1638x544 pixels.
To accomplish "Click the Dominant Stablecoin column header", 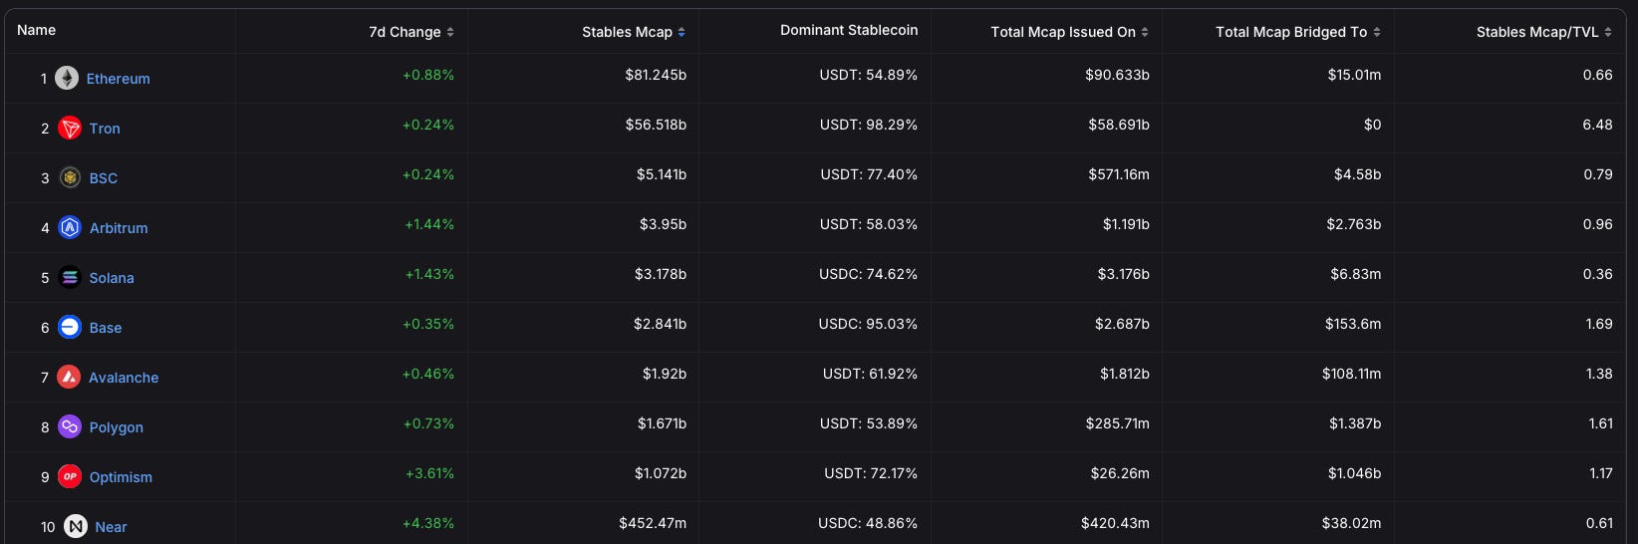I will [849, 30].
